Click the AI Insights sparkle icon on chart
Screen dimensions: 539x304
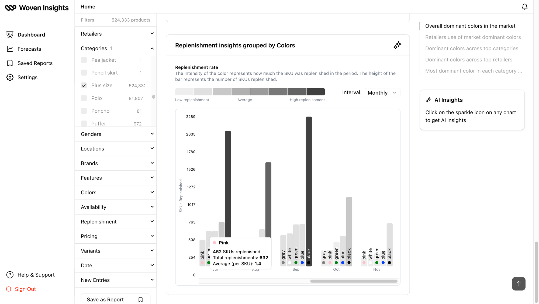pyautogui.click(x=397, y=45)
